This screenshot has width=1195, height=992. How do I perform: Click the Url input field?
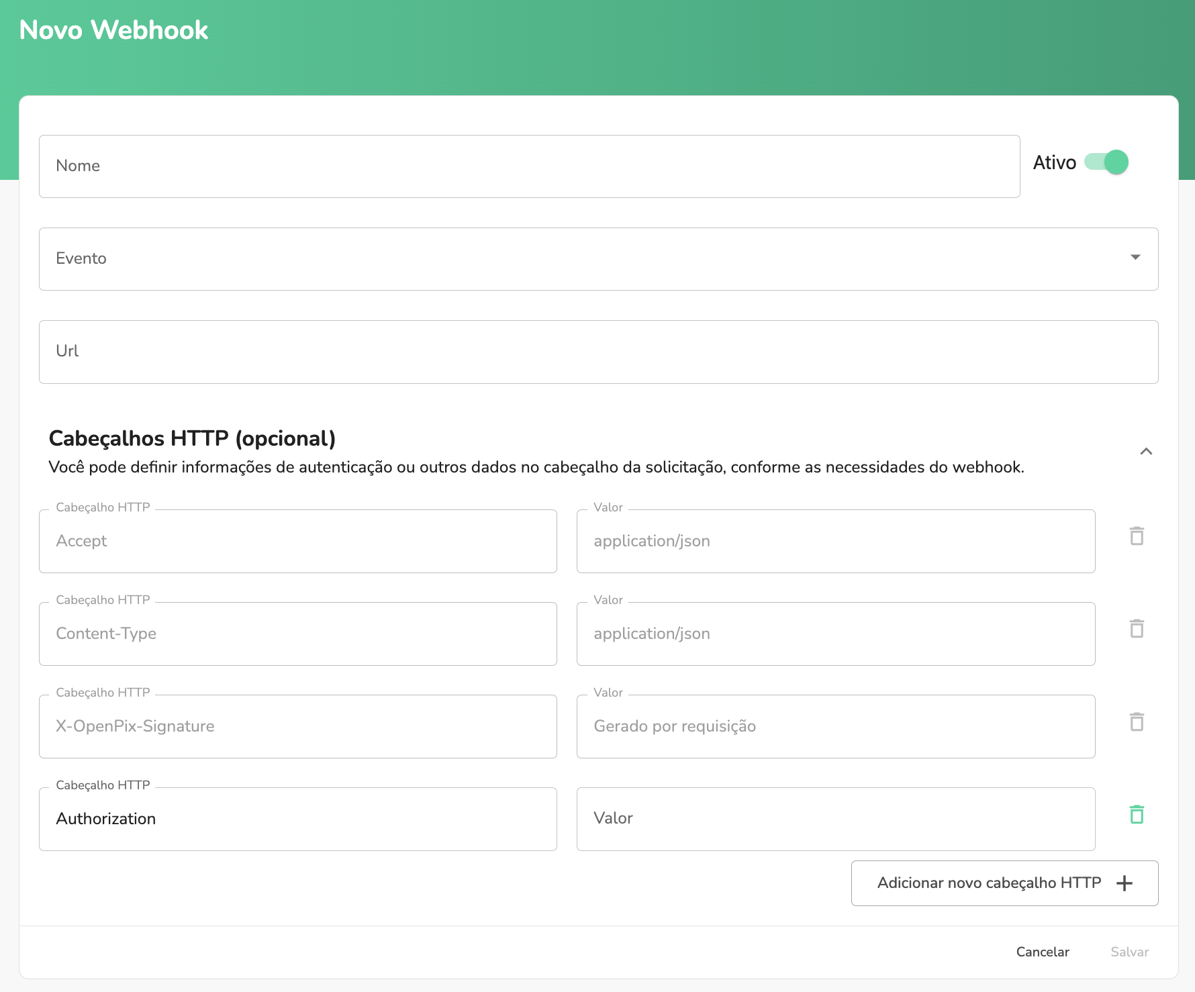tap(597, 352)
